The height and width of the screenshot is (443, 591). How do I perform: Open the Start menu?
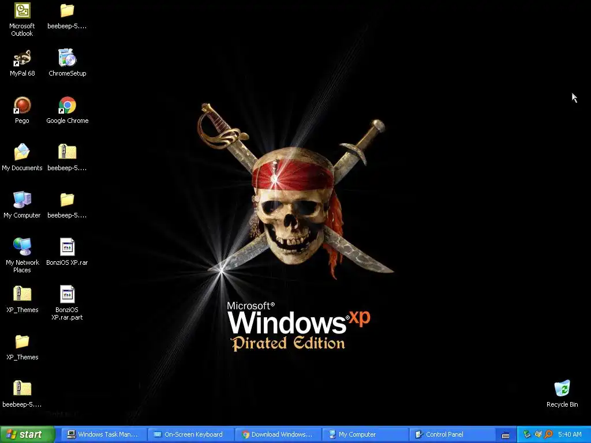point(27,434)
